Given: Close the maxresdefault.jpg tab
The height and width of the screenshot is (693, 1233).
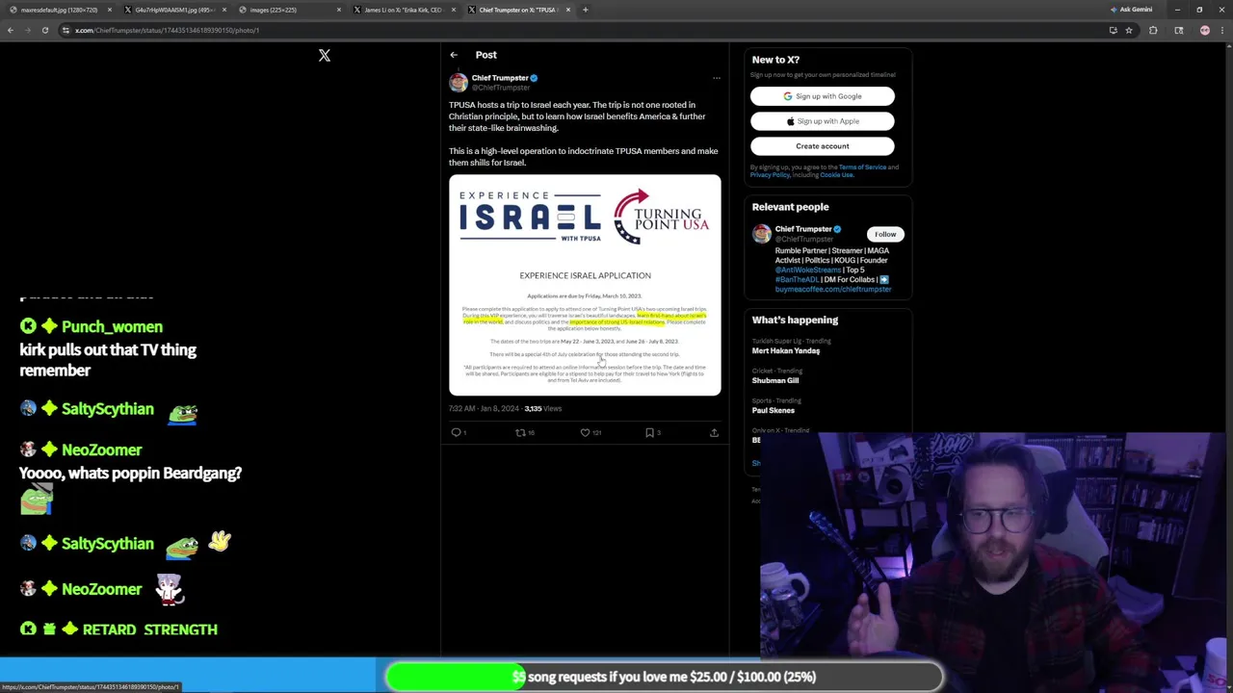Looking at the screenshot, I should point(109,10).
